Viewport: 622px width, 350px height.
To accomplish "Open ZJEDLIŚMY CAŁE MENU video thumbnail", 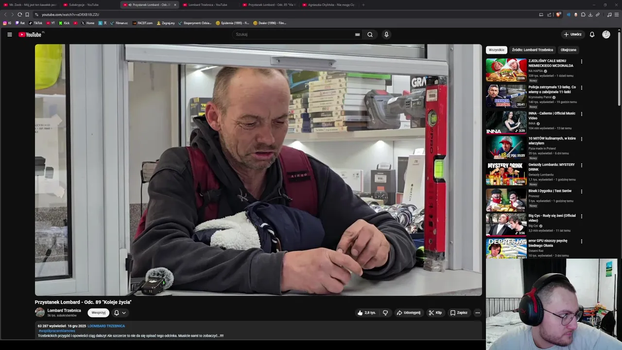I will pos(506,70).
